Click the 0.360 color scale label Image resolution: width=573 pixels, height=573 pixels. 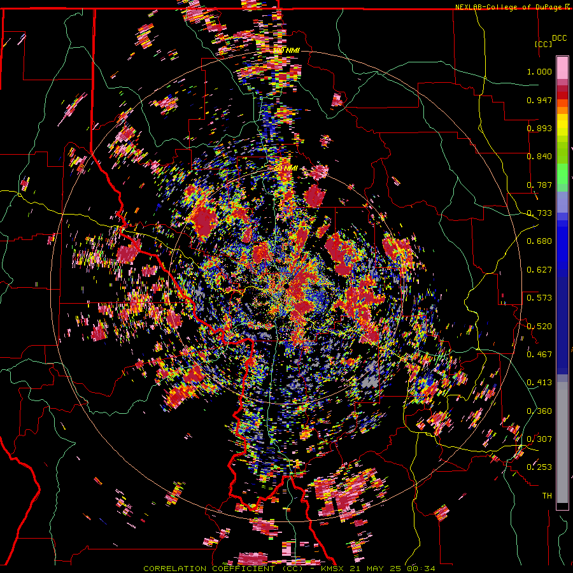pyautogui.click(x=539, y=411)
